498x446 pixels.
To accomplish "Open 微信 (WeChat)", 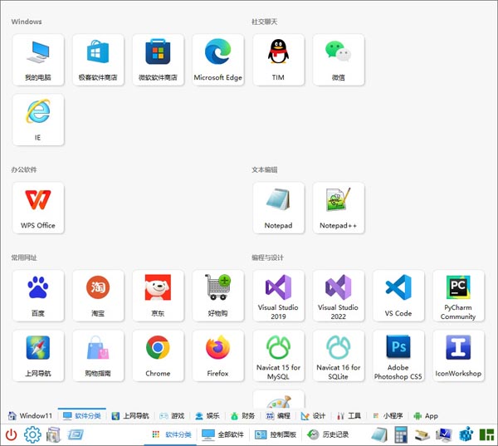I will click(x=339, y=60).
